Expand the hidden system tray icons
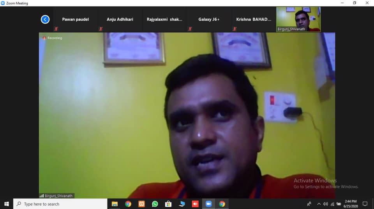Viewport: 374px width, 209px height. (x=319, y=204)
